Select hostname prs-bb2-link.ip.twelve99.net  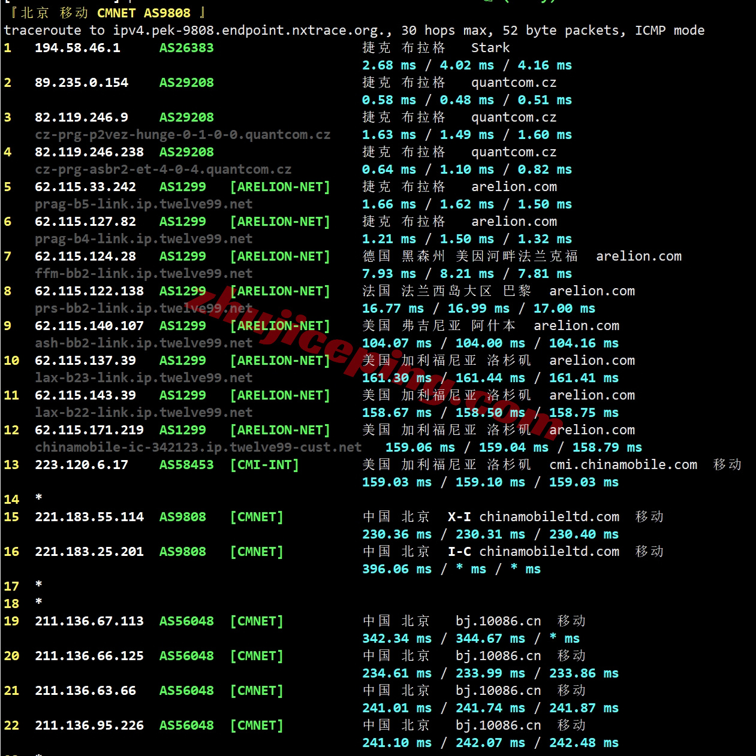tap(144, 309)
